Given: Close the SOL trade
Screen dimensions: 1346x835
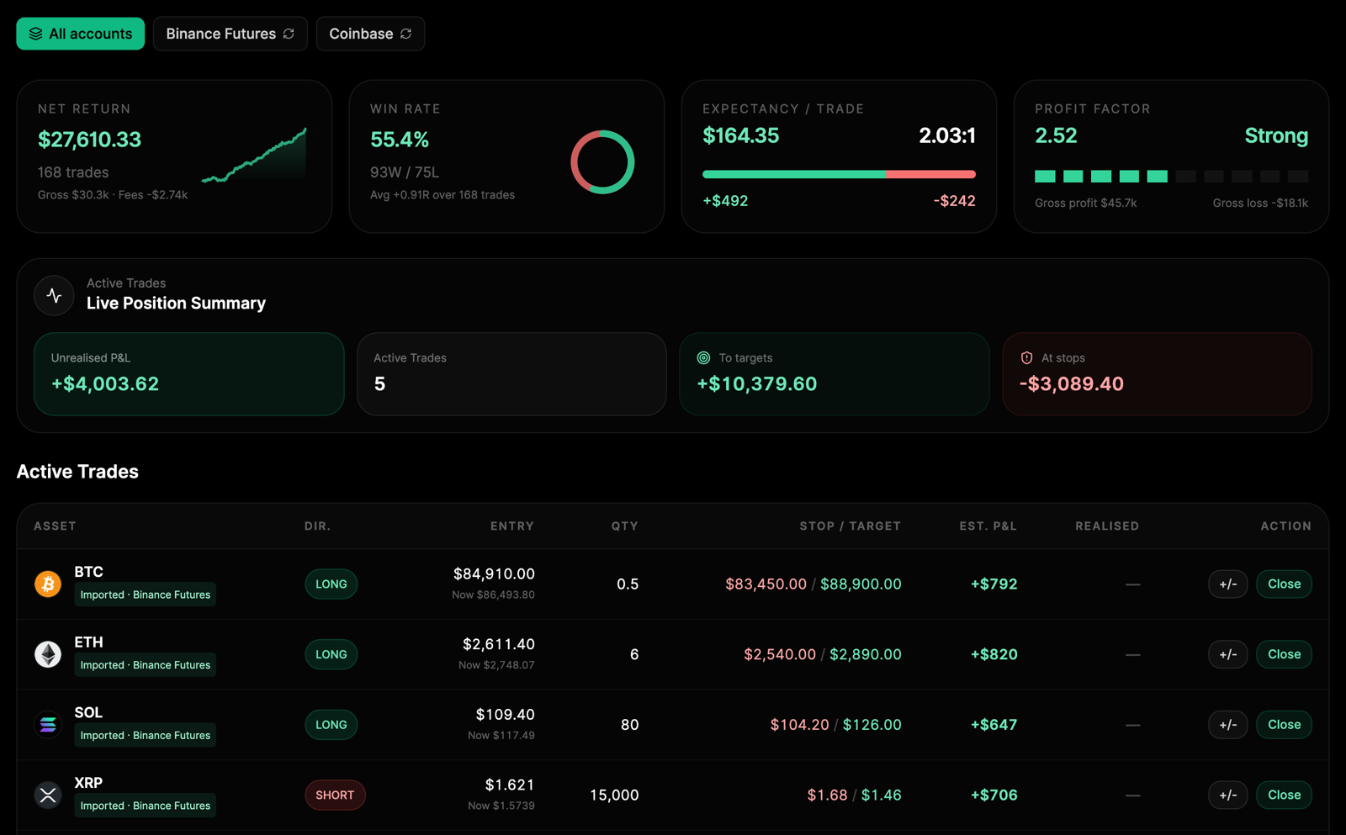Looking at the screenshot, I should tap(1284, 724).
